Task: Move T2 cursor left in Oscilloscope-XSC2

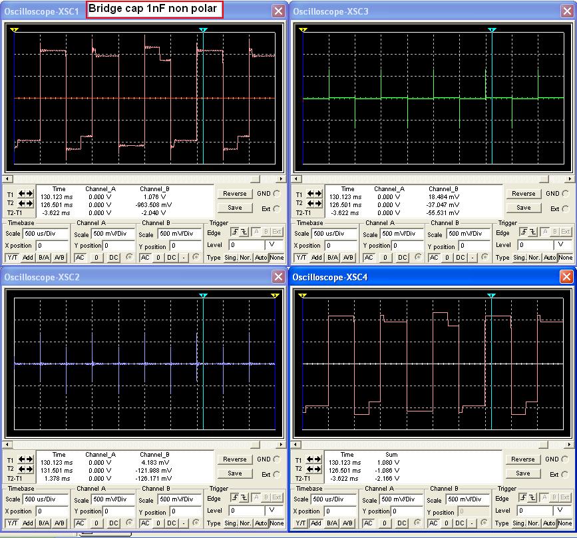Action: click(x=22, y=469)
